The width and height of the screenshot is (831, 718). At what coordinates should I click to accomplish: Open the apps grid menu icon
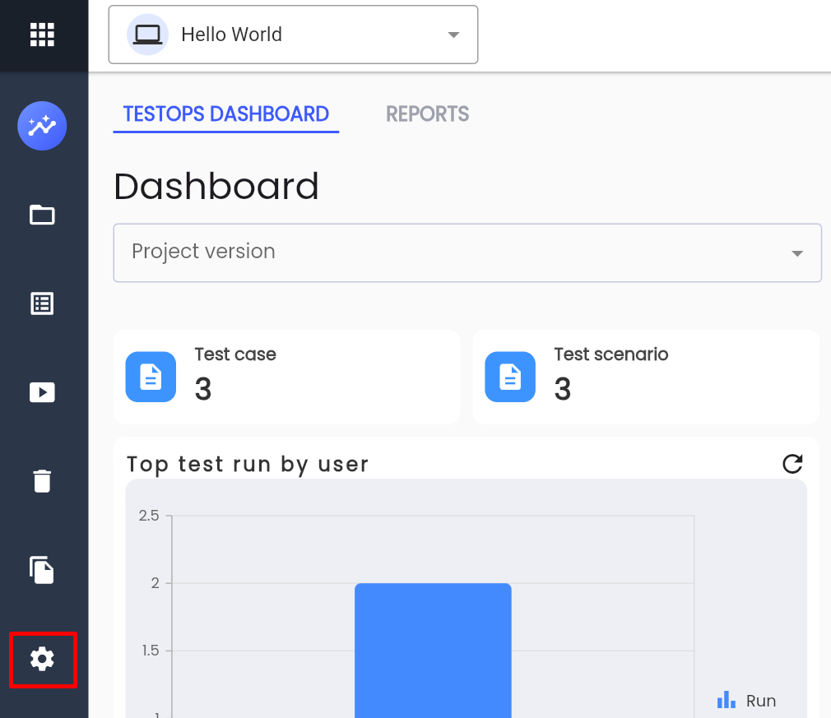pyautogui.click(x=42, y=35)
